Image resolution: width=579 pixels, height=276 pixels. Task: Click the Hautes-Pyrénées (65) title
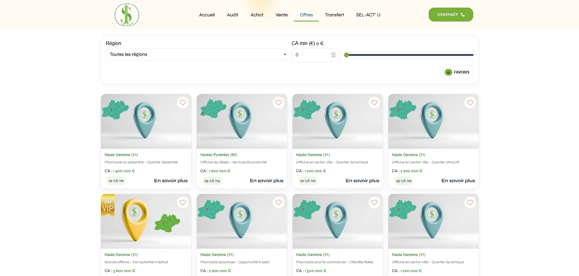click(219, 155)
